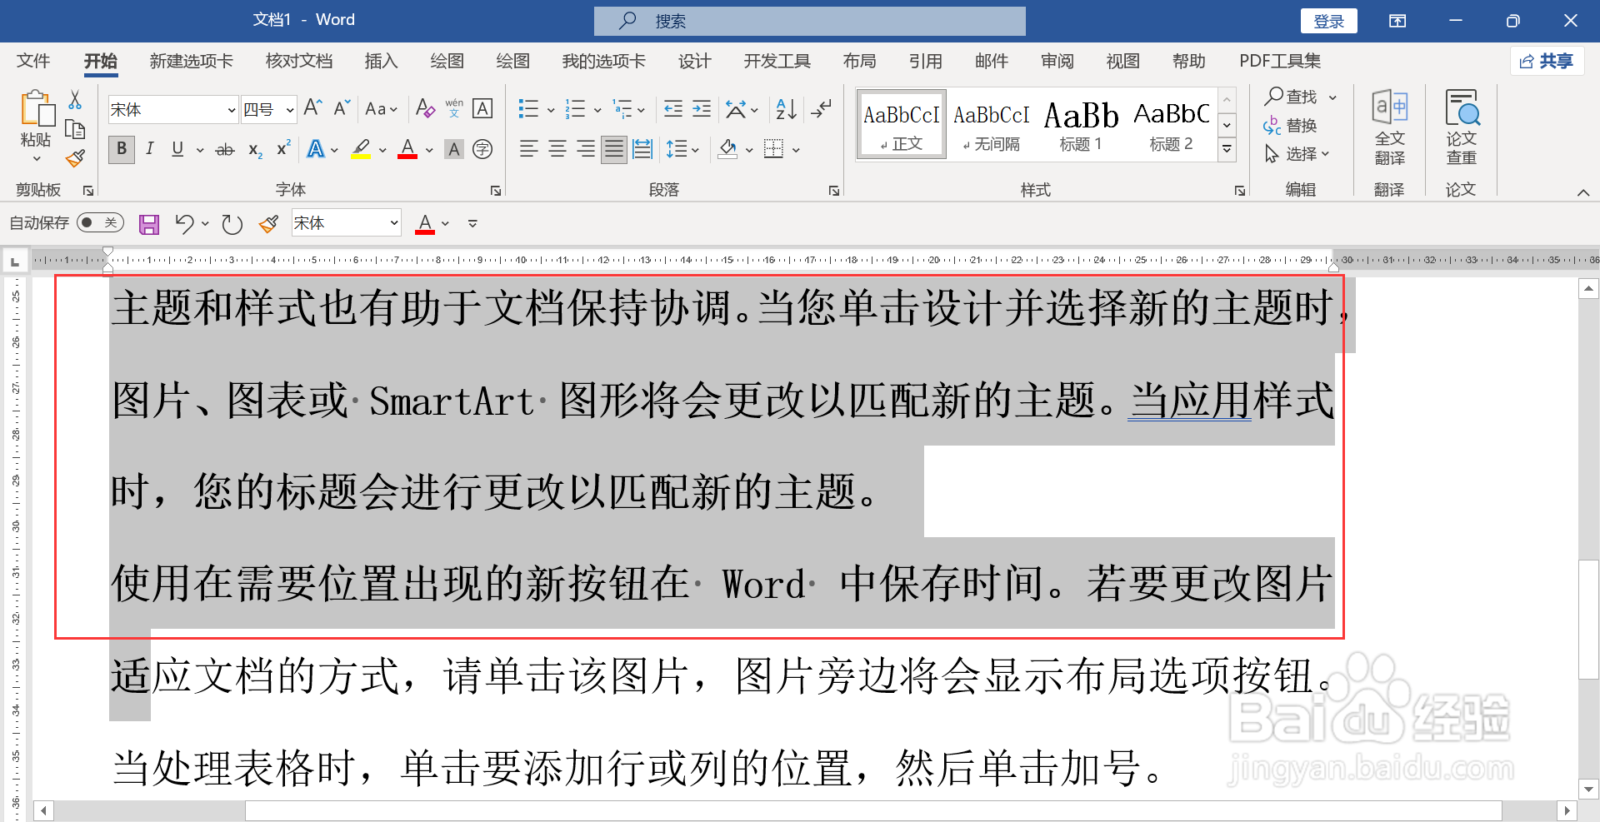Switch to the 插入 tab

pos(382,61)
